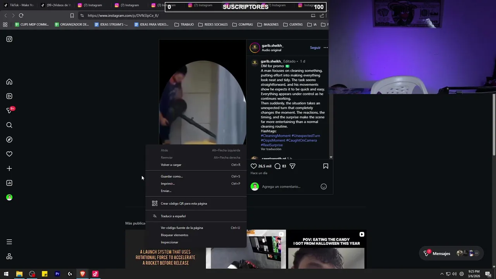Open the #CleaningMoment hashtag
This screenshot has height=279, width=496.
pyautogui.click(x=276, y=136)
